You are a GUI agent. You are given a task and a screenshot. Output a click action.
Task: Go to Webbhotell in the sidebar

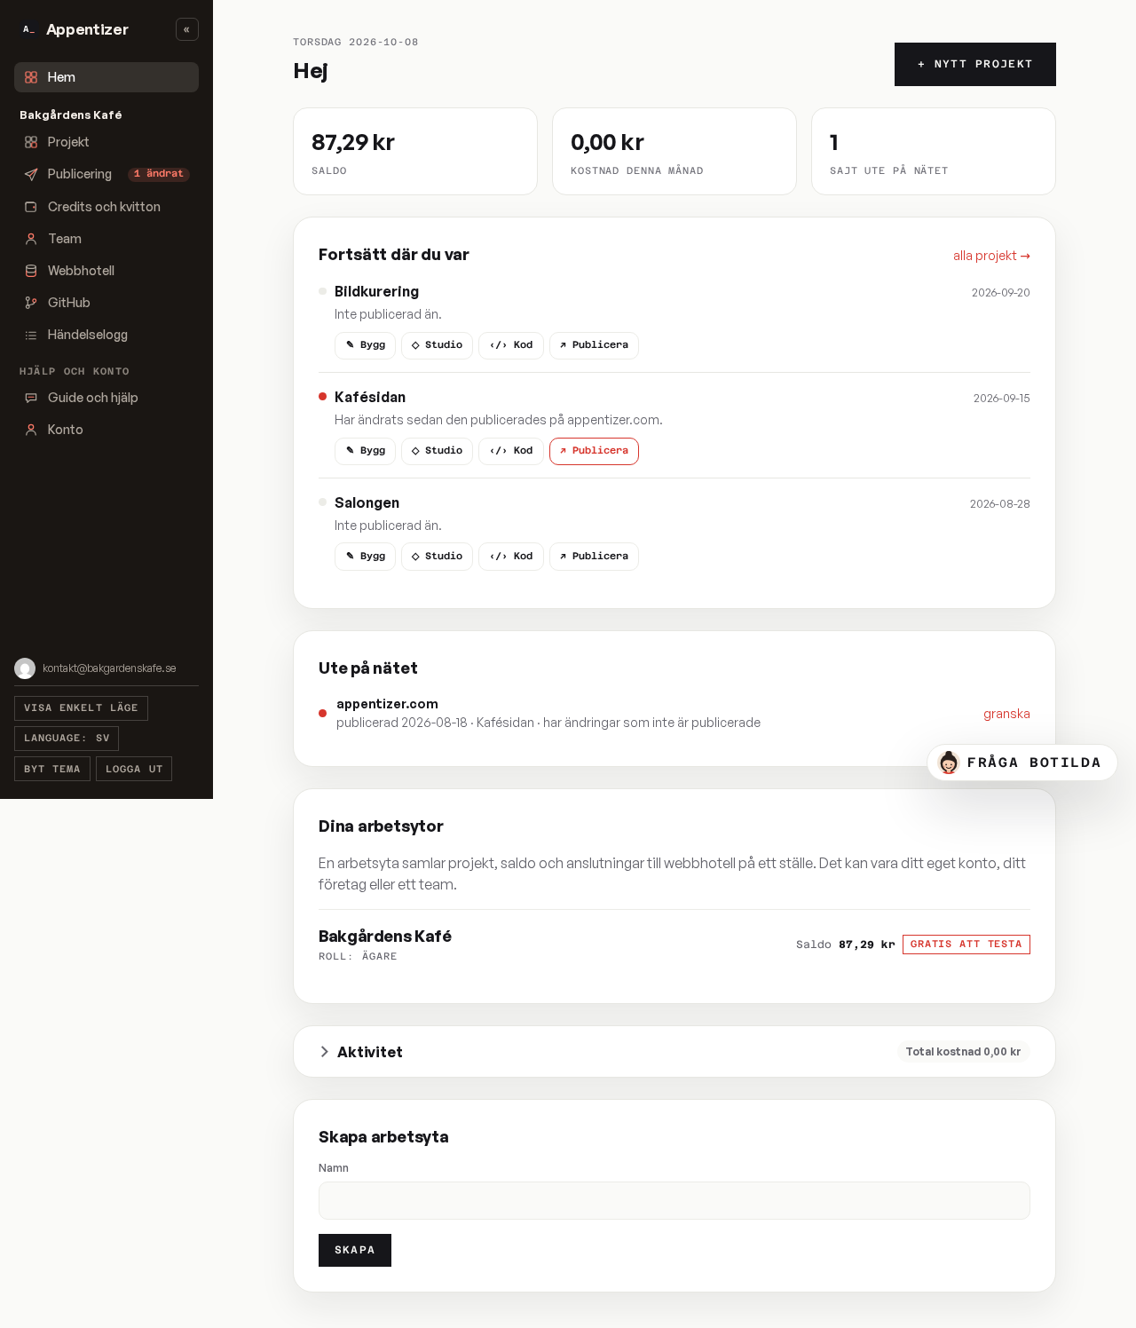pyautogui.click(x=106, y=271)
